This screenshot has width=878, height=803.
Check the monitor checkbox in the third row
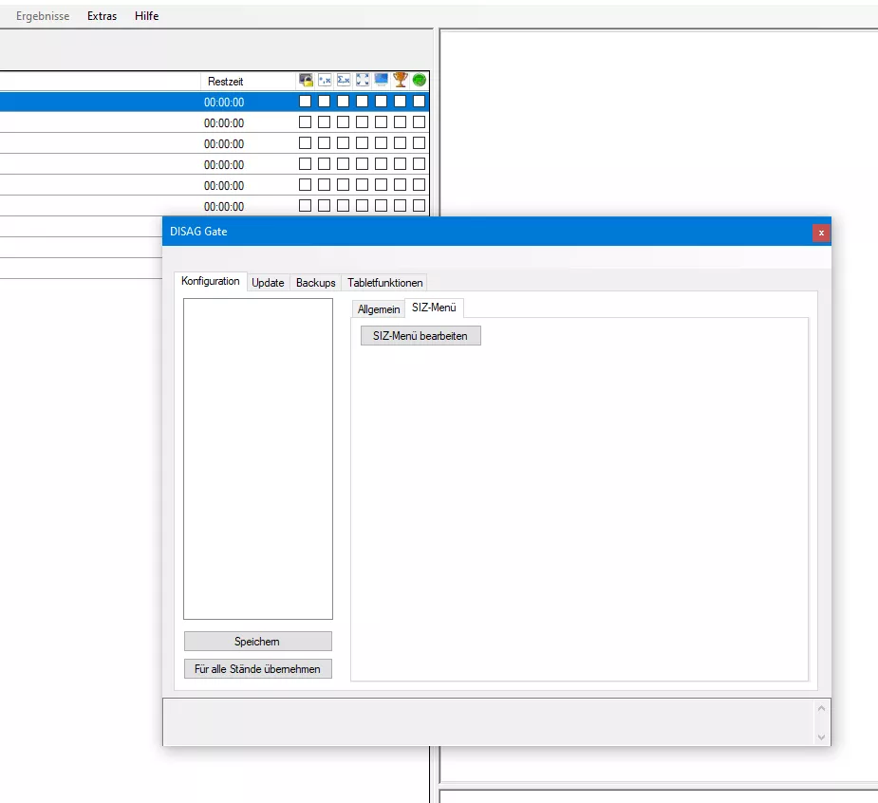pos(382,143)
